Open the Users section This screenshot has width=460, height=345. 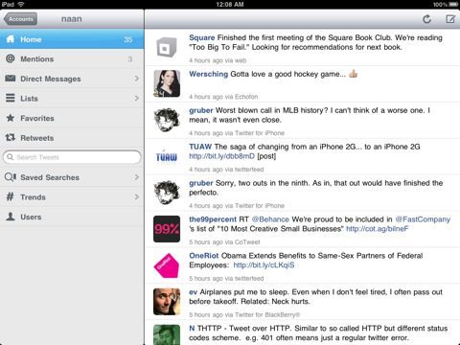pyautogui.click(x=72, y=217)
